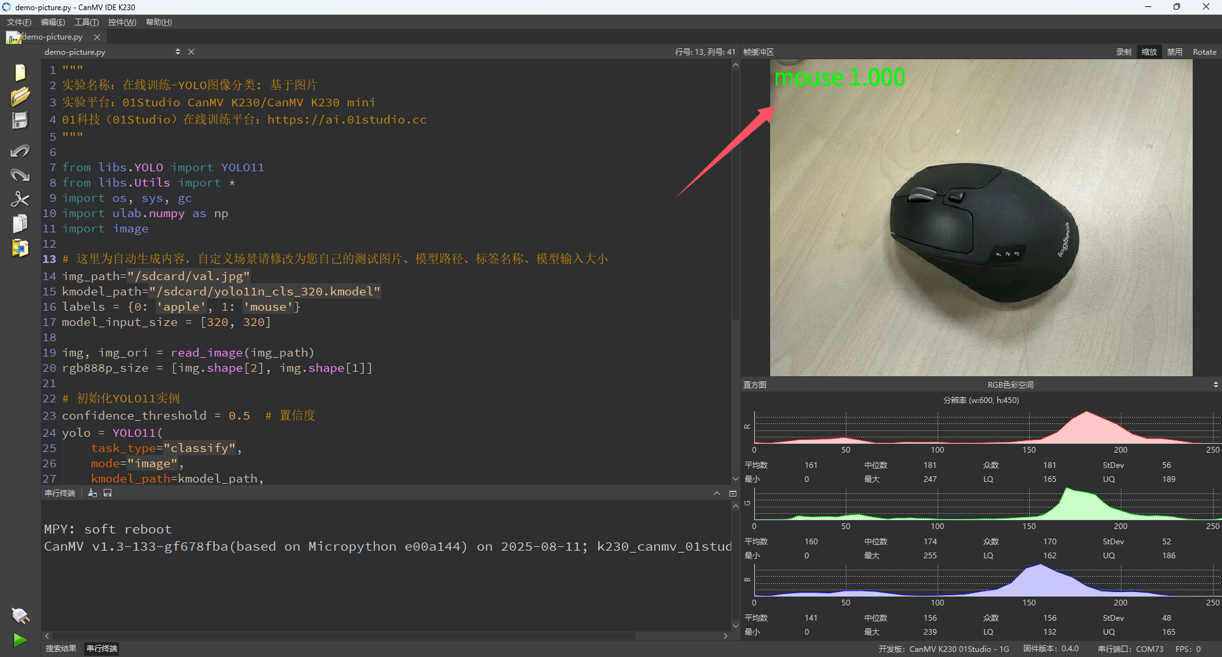1222x657 pixels.
Task: Click the Save floppy disk icon
Action: coord(20,121)
